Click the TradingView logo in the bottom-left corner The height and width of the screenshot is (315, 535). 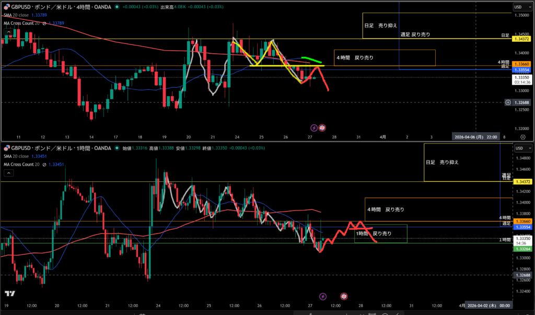coord(9,294)
